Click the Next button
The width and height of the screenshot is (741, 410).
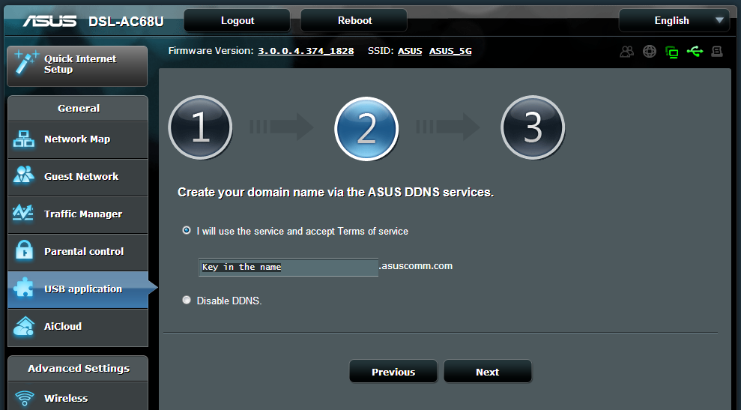click(x=487, y=372)
